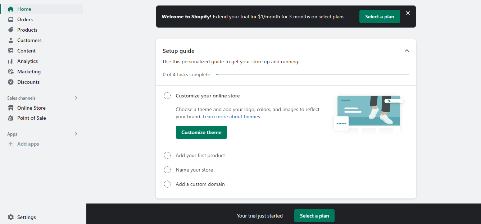Screen dimensions: 481x224
Task: Click the Discounts percent badge icon
Action: (x=11, y=82)
